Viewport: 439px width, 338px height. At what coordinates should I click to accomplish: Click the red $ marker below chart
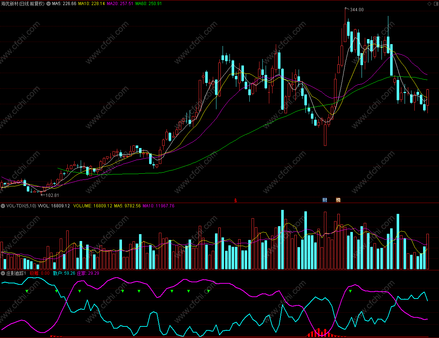(236, 200)
